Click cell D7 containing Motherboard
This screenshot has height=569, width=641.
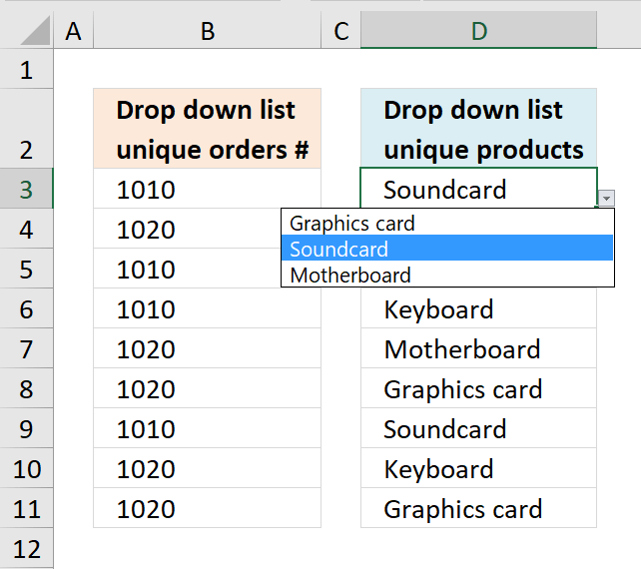(478, 348)
